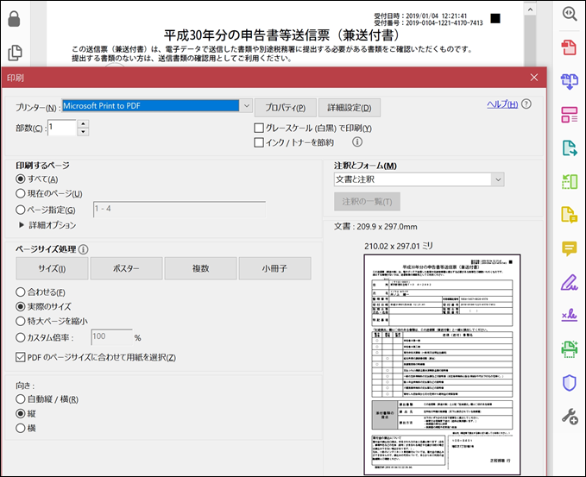The width and height of the screenshot is (586, 477).
Task: Select 合わせる sizing radio button
Action: (x=21, y=292)
